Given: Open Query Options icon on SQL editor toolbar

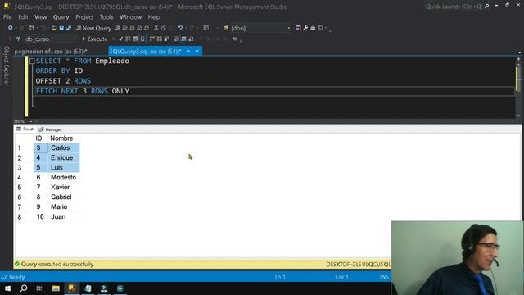Looking at the screenshot, I should click(135, 39).
